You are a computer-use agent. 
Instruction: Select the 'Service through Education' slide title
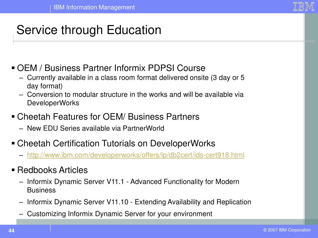89,30
